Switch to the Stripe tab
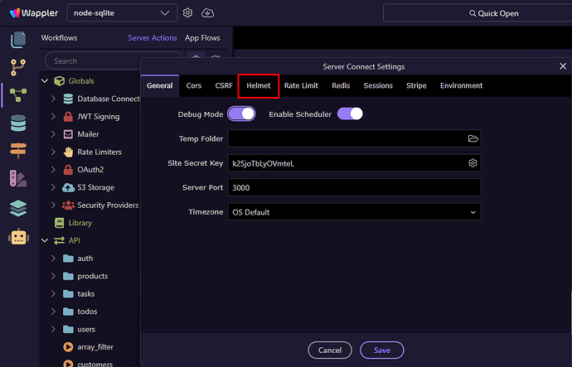Image resolution: width=572 pixels, height=367 pixels. coord(416,85)
